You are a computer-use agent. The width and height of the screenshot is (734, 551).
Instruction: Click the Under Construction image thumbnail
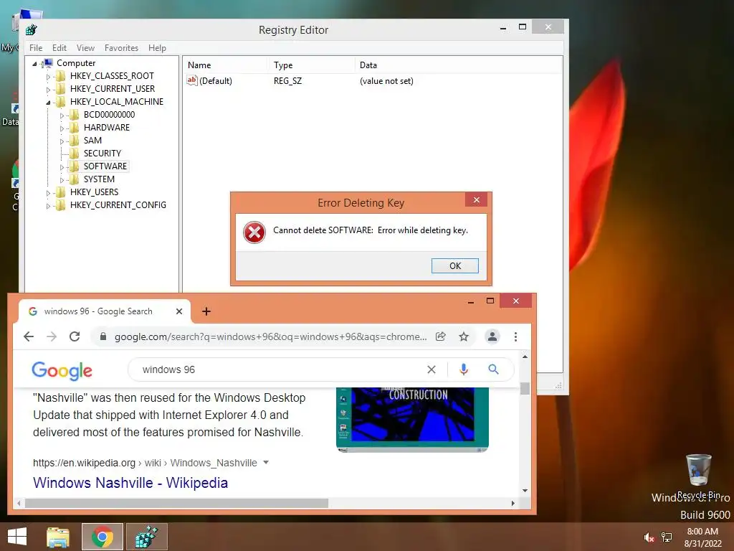click(x=412, y=420)
